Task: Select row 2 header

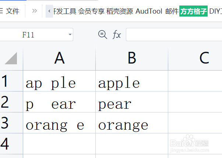Action: tap(11, 102)
